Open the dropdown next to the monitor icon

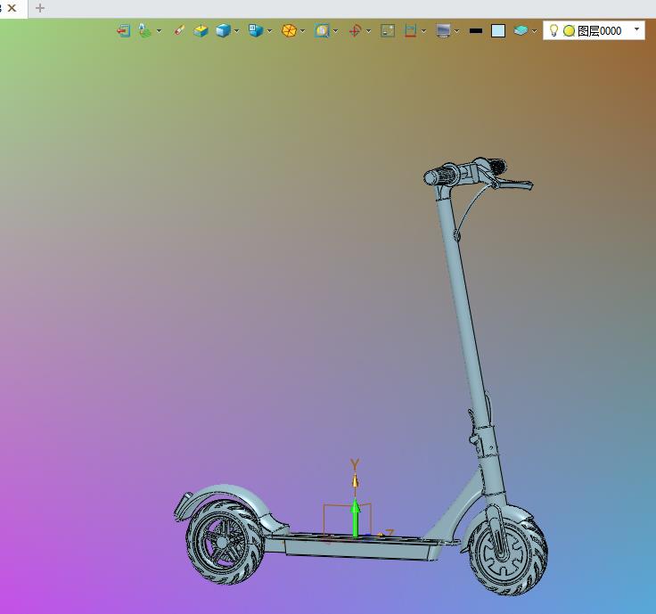[457, 31]
